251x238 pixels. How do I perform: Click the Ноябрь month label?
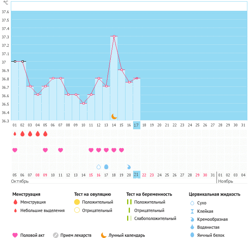(x=225, y=181)
